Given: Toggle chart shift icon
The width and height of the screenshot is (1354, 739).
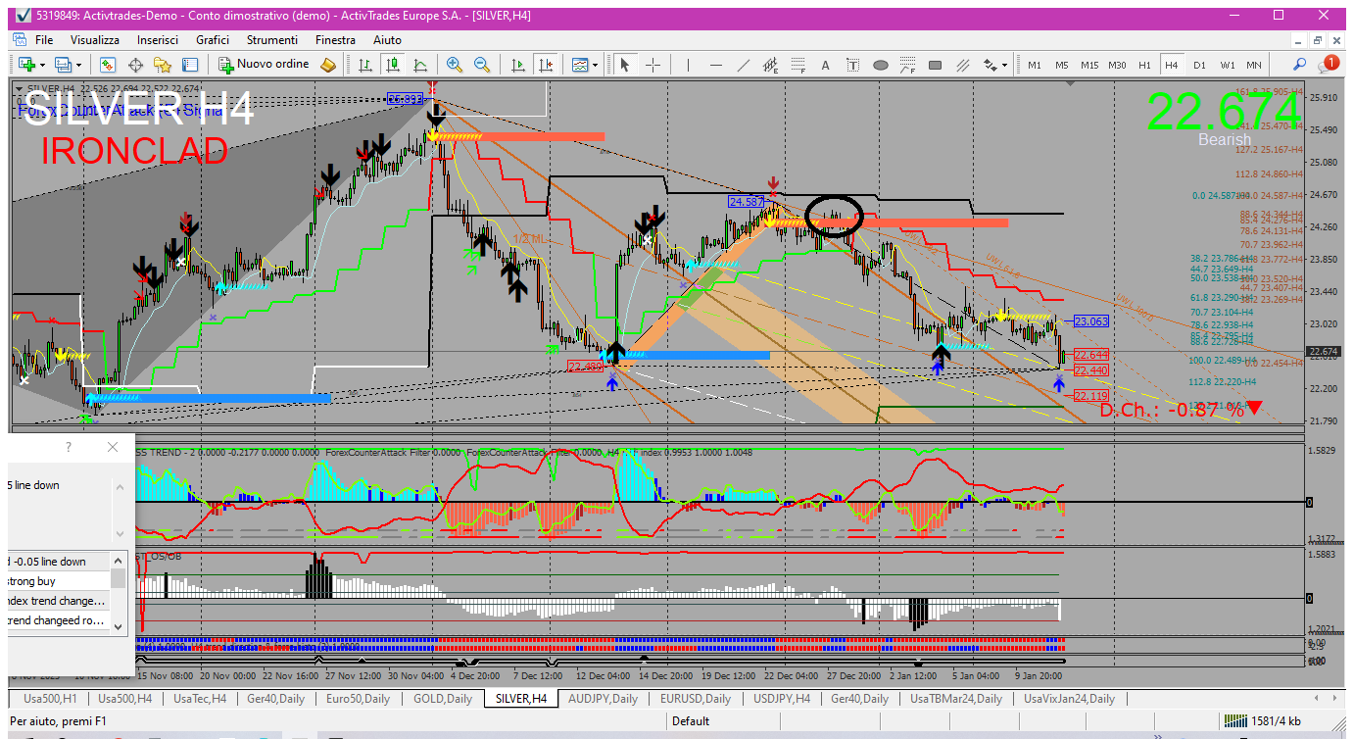Looking at the screenshot, I should 546,65.
